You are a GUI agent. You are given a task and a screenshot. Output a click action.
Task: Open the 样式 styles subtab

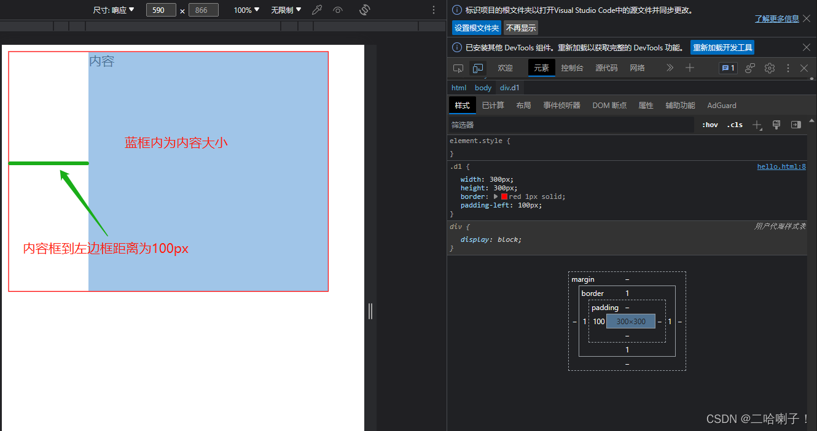point(462,106)
